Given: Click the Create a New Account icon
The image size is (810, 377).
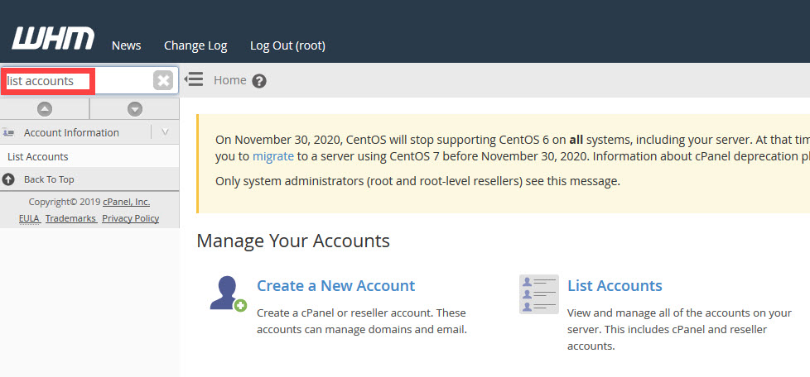Looking at the screenshot, I should pyautogui.click(x=227, y=293).
